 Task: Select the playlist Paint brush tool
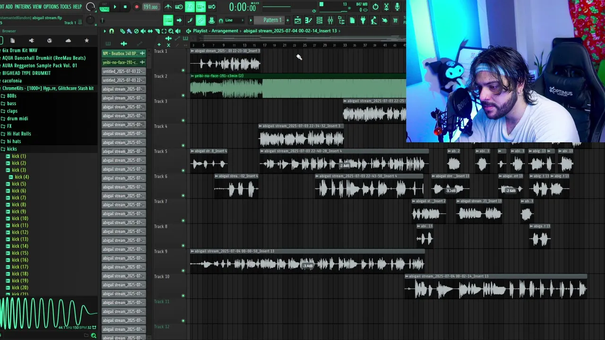[129, 31]
